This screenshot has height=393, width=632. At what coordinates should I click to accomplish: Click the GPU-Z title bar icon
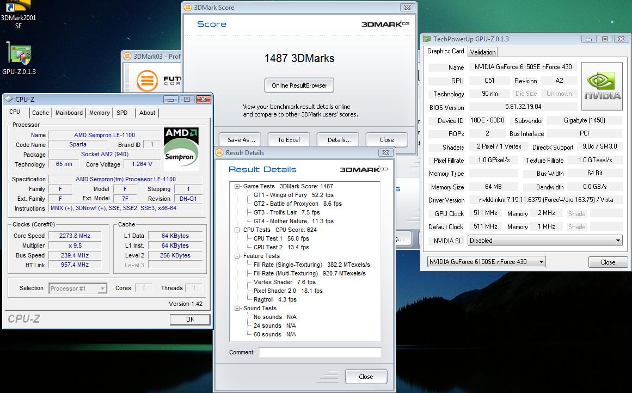point(427,39)
